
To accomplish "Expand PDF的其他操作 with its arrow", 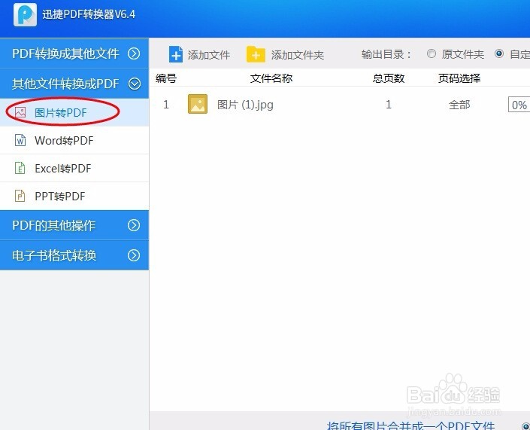I will (x=134, y=225).
